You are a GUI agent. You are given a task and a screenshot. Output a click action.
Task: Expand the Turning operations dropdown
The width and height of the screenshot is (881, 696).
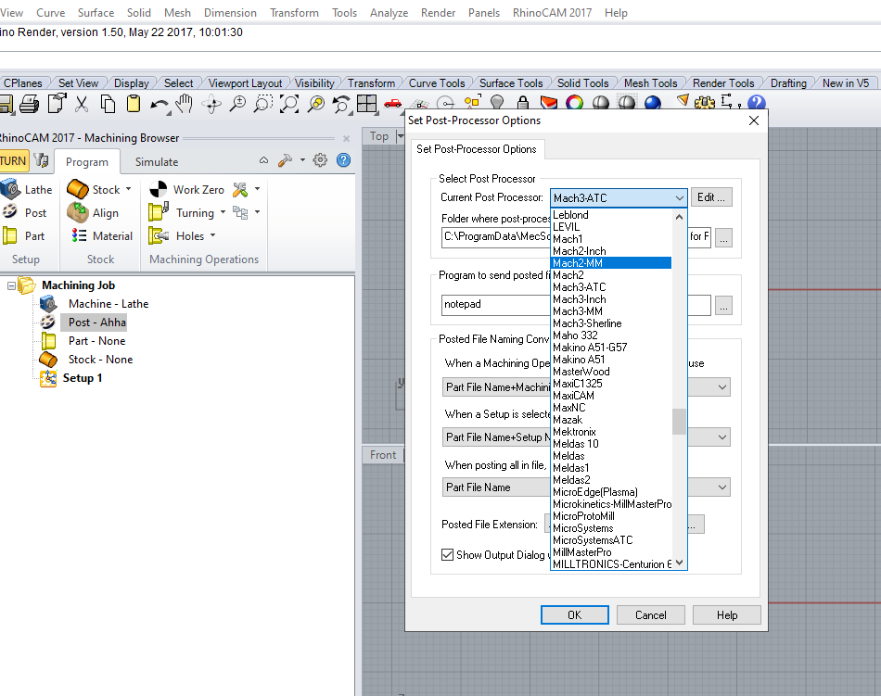click(223, 212)
